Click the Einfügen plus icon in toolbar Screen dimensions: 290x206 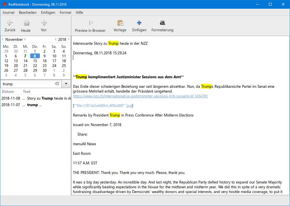click(139, 23)
